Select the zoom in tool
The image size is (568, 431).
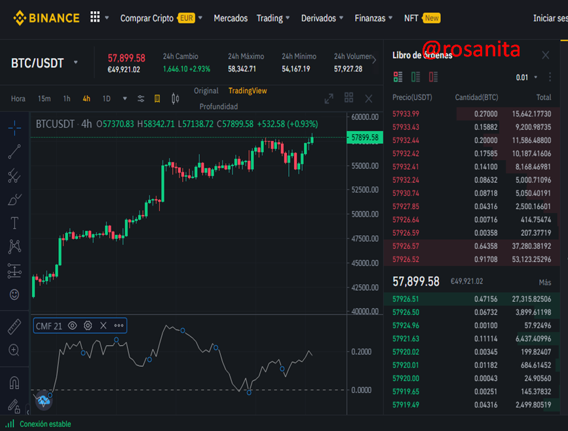pos(14,350)
